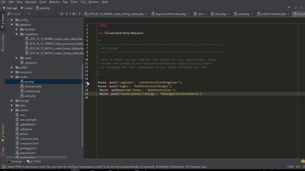Click the collapse all icon in Project panel

coord(67,14)
